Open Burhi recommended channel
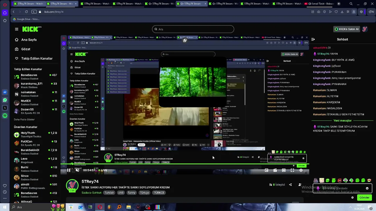 pos(35,169)
